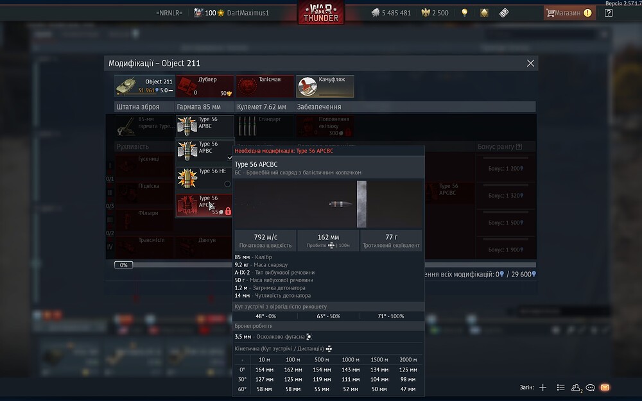This screenshot has height=401, width=642.
Task: Click the locked Type 56 APCBC shell
Action: coord(205,205)
